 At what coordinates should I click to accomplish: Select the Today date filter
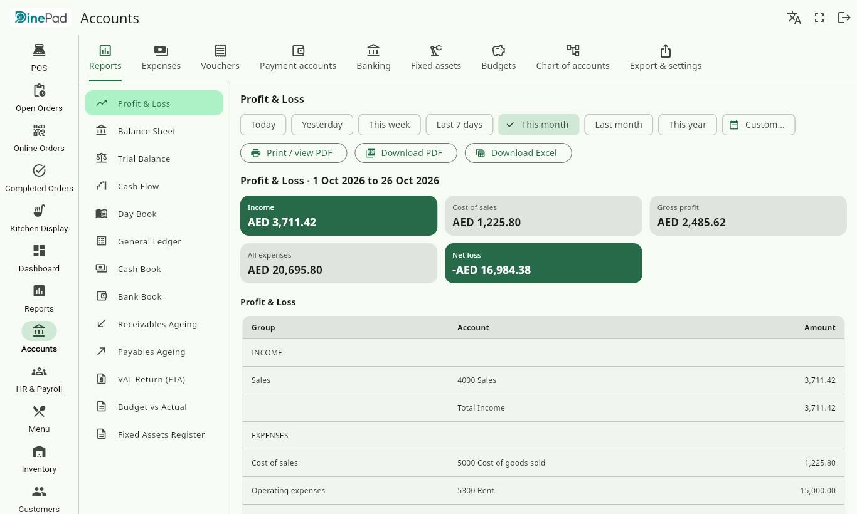point(263,125)
